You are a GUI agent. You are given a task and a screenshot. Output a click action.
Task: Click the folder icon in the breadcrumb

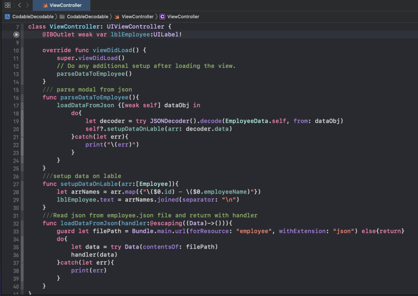point(62,17)
